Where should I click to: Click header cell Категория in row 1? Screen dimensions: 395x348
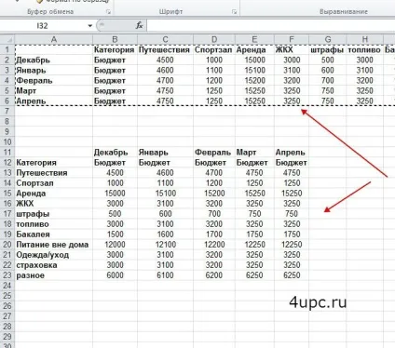[x=115, y=50]
